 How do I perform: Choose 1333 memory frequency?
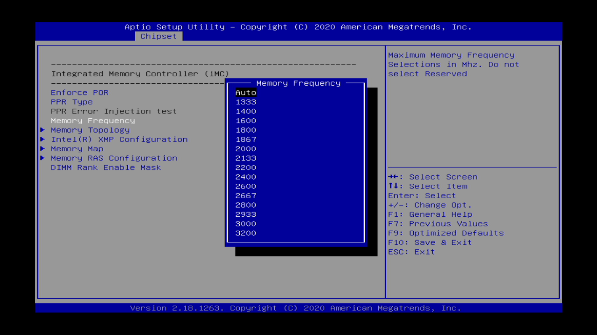click(246, 102)
